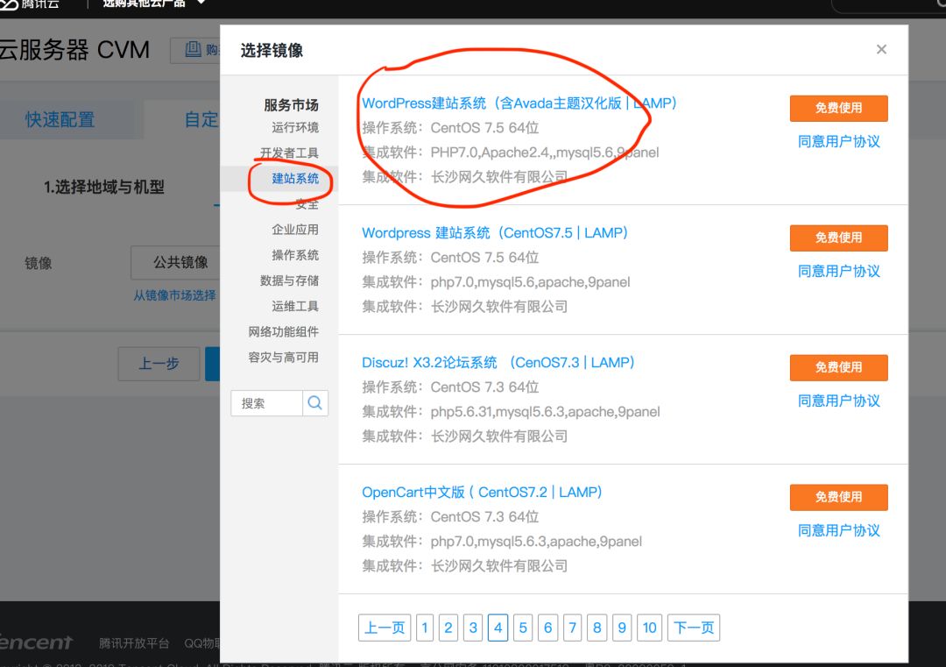Select 网络功能组件 category
Viewport: 946px width, 667px height.
point(283,331)
